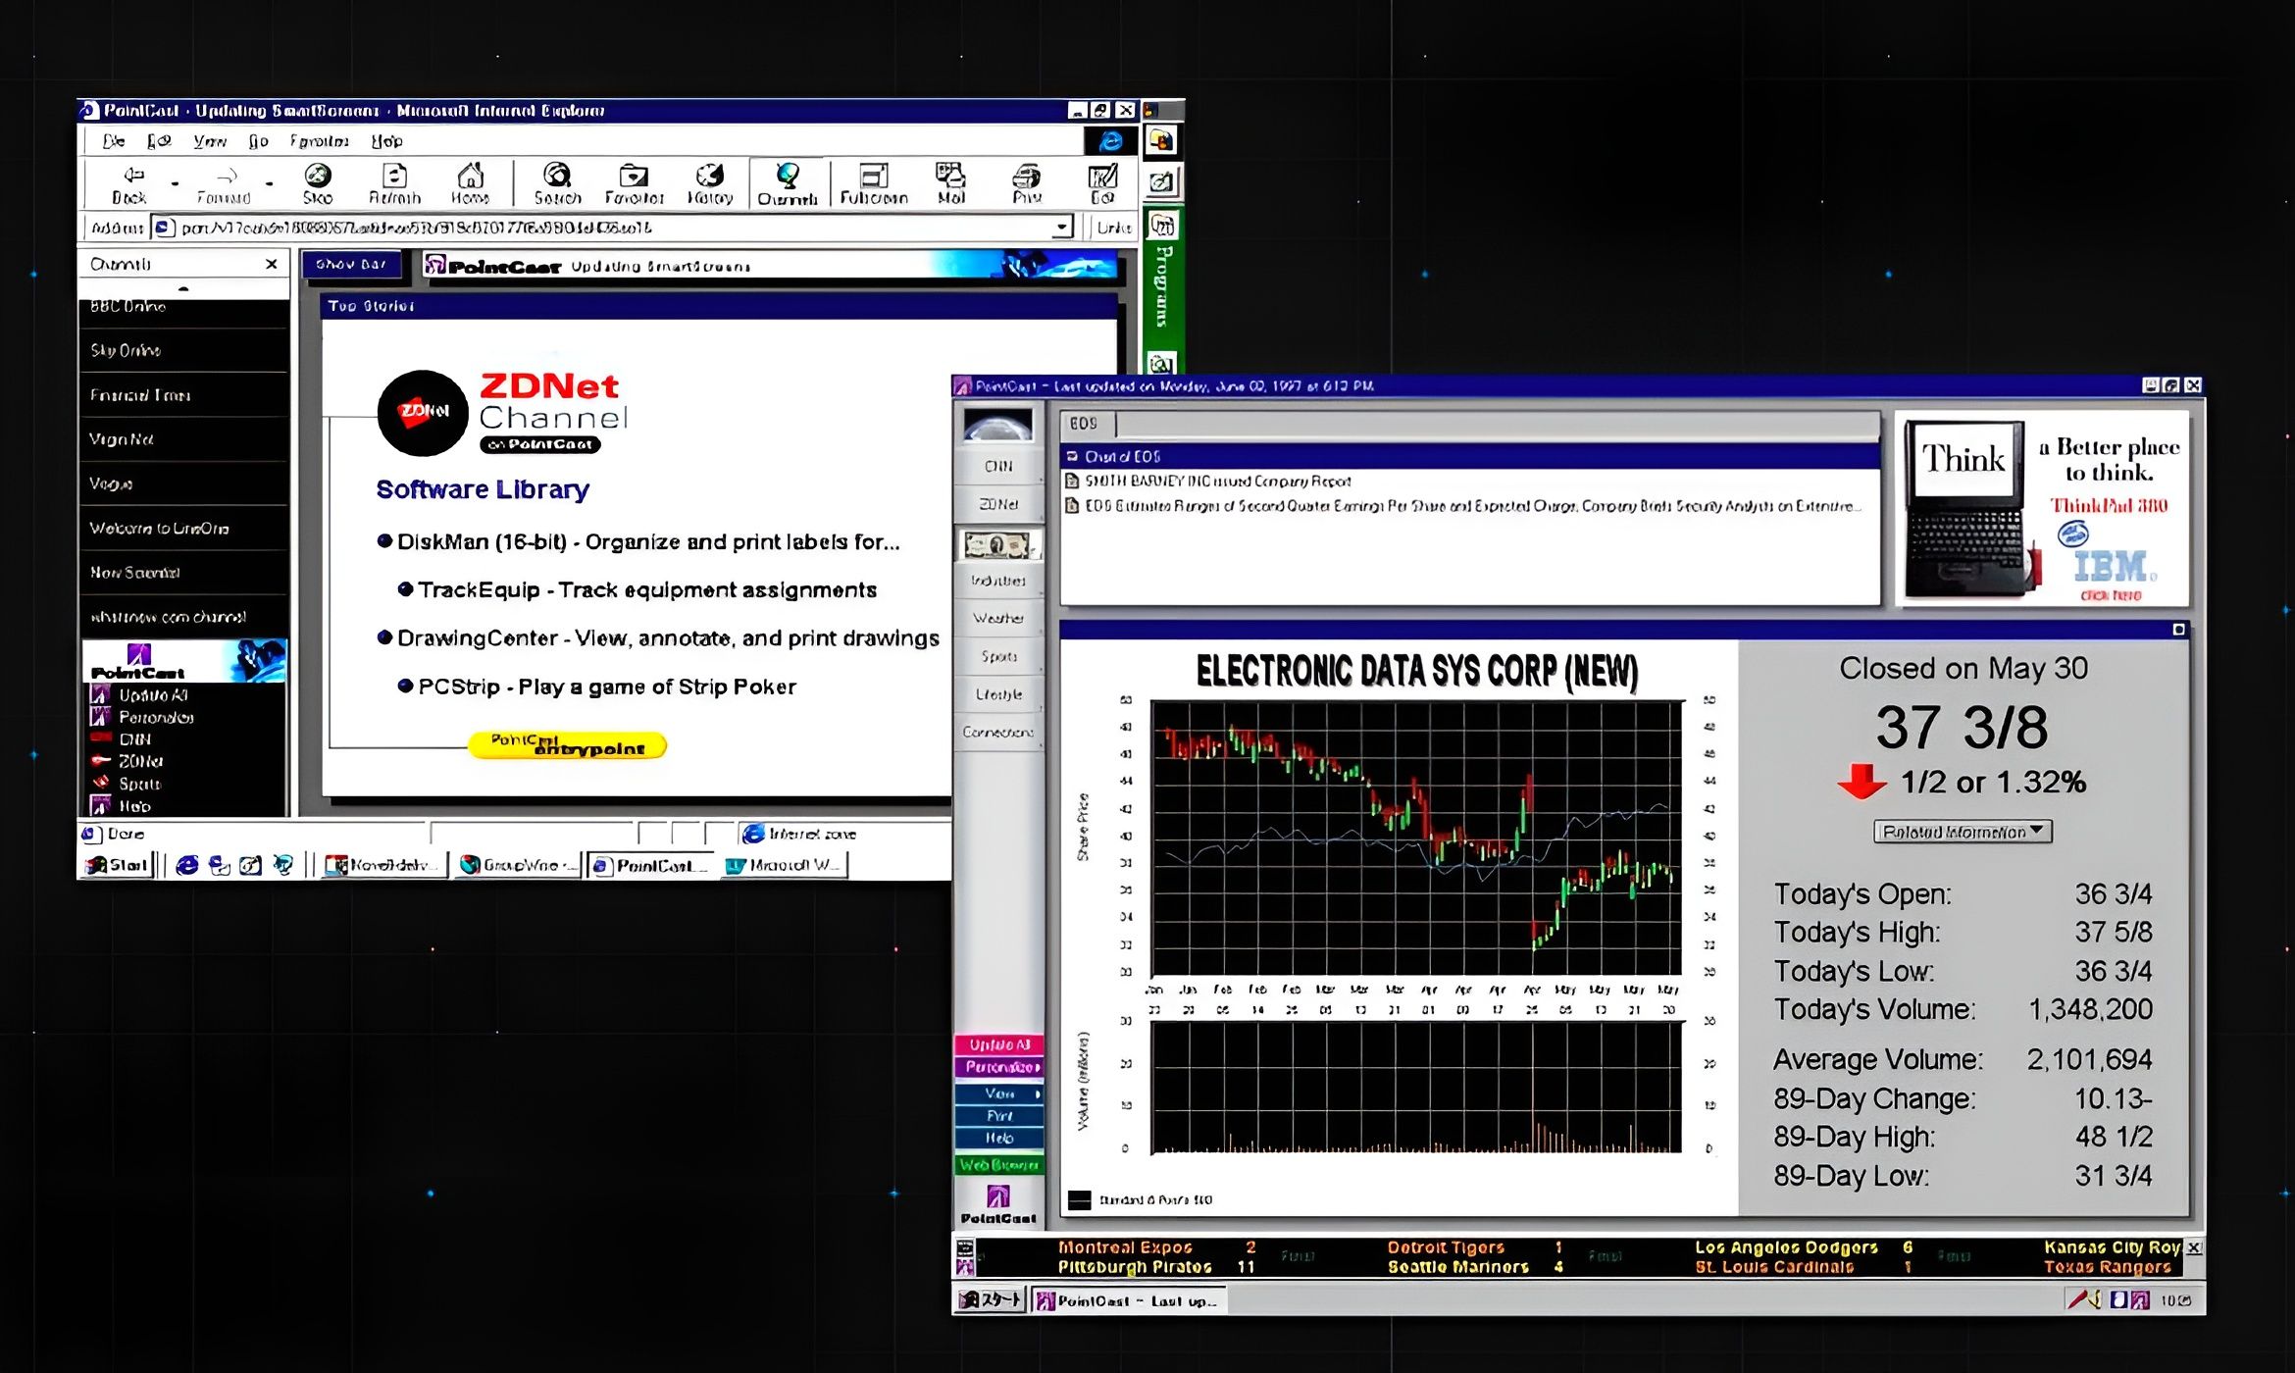This screenshot has width=2295, height=1373.
Task: Click the PointCast EntryPoint yellow button
Action: (568, 745)
